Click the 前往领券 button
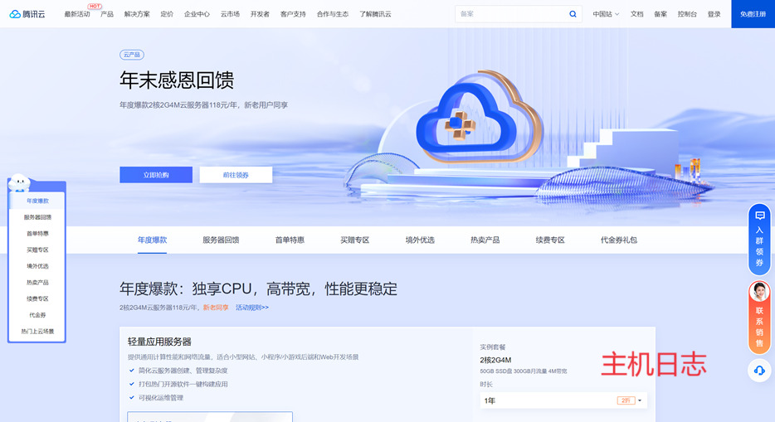The height and width of the screenshot is (422, 775). coord(236,175)
